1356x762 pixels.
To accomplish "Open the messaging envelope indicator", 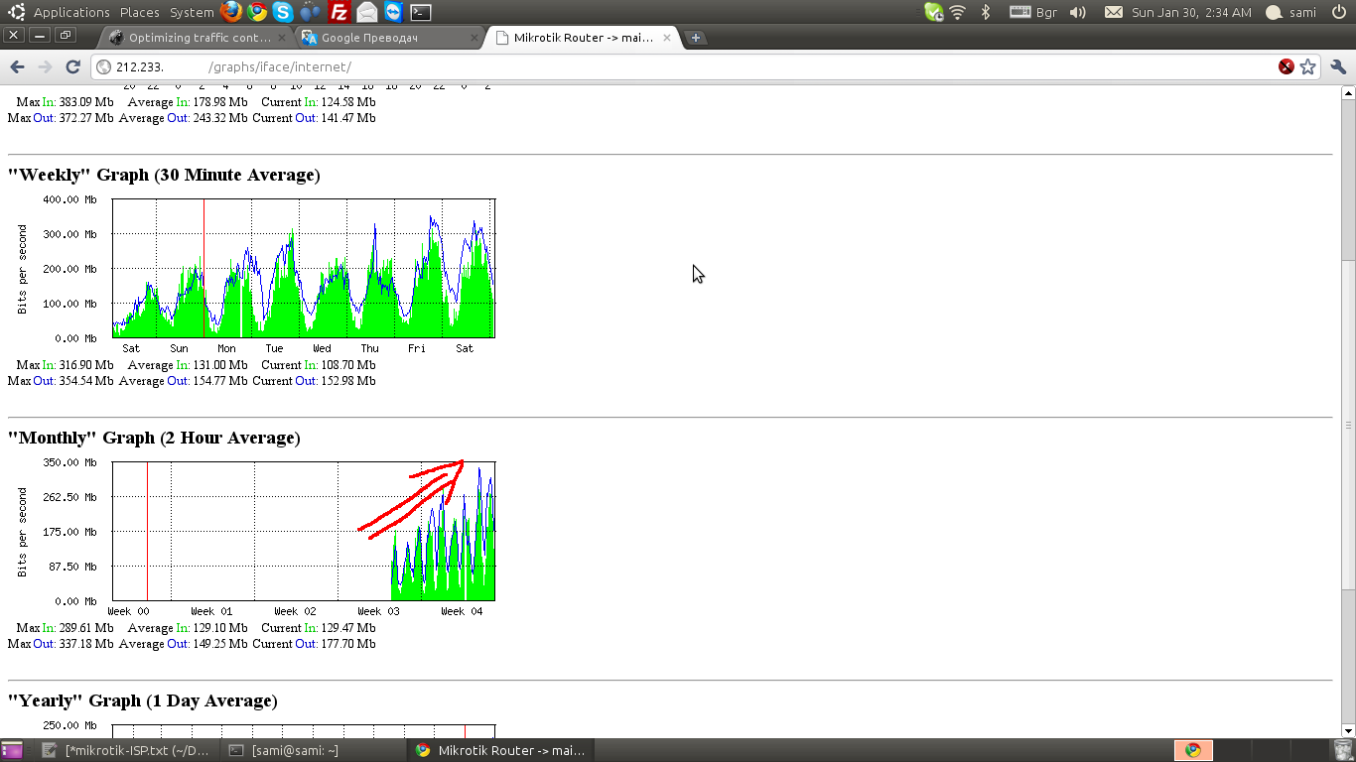I will (x=1114, y=12).
